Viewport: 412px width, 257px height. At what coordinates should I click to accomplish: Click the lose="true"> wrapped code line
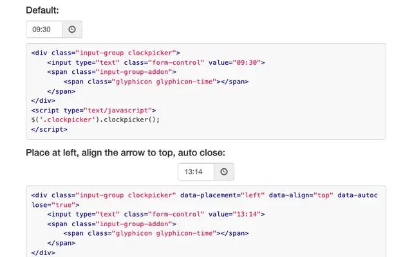tap(55, 205)
